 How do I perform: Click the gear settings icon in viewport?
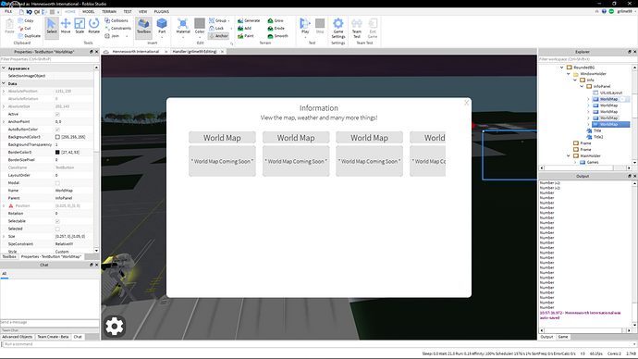pos(115,326)
